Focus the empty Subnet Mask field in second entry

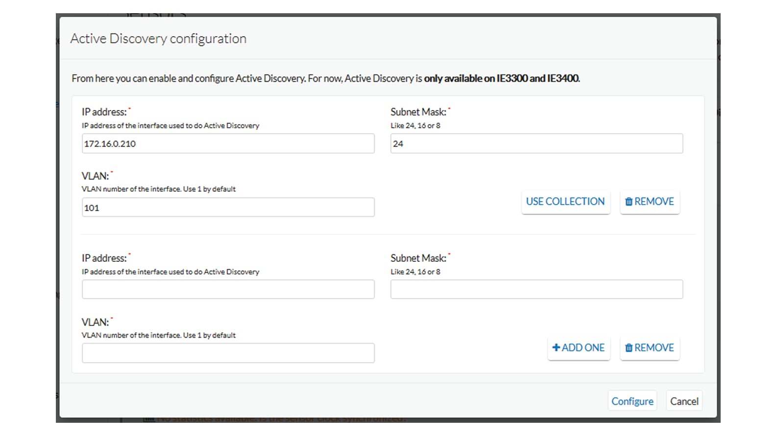click(536, 290)
